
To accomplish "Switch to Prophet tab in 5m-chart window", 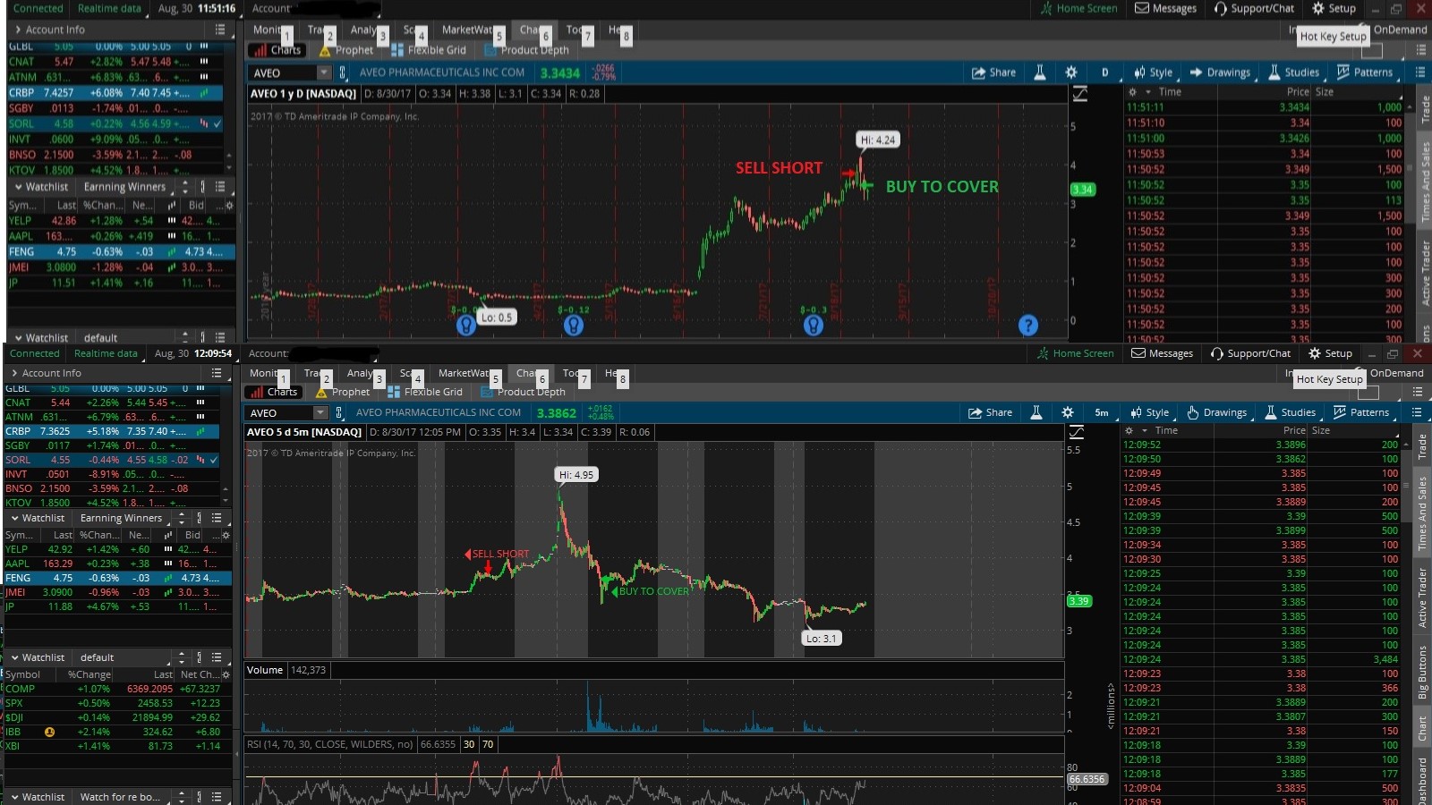I will point(342,392).
